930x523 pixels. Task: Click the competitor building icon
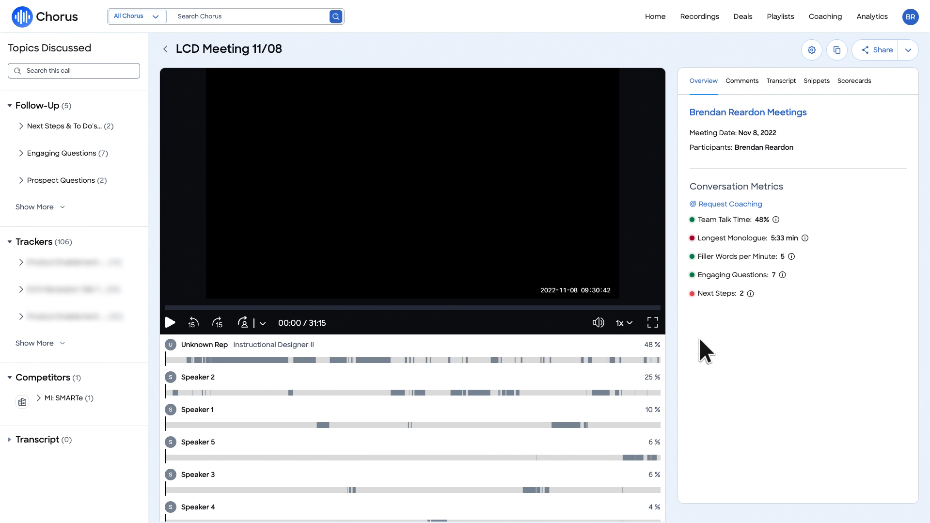(22, 402)
